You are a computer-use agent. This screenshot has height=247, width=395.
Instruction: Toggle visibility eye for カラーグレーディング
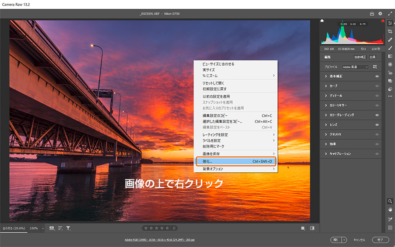pos(377,115)
